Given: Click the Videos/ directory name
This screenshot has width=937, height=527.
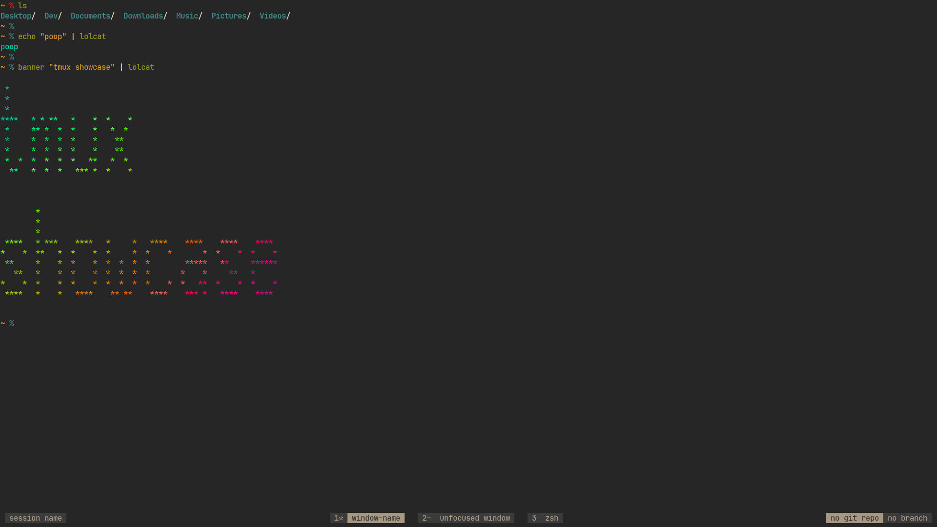Looking at the screenshot, I should [275, 16].
